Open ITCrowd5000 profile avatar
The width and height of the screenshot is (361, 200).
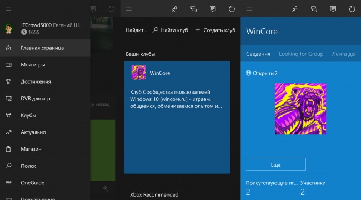[8, 28]
